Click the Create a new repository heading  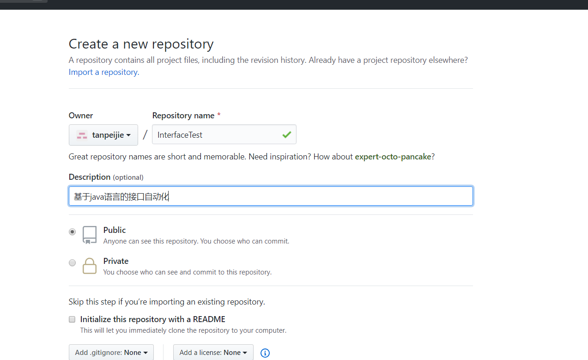point(141,44)
